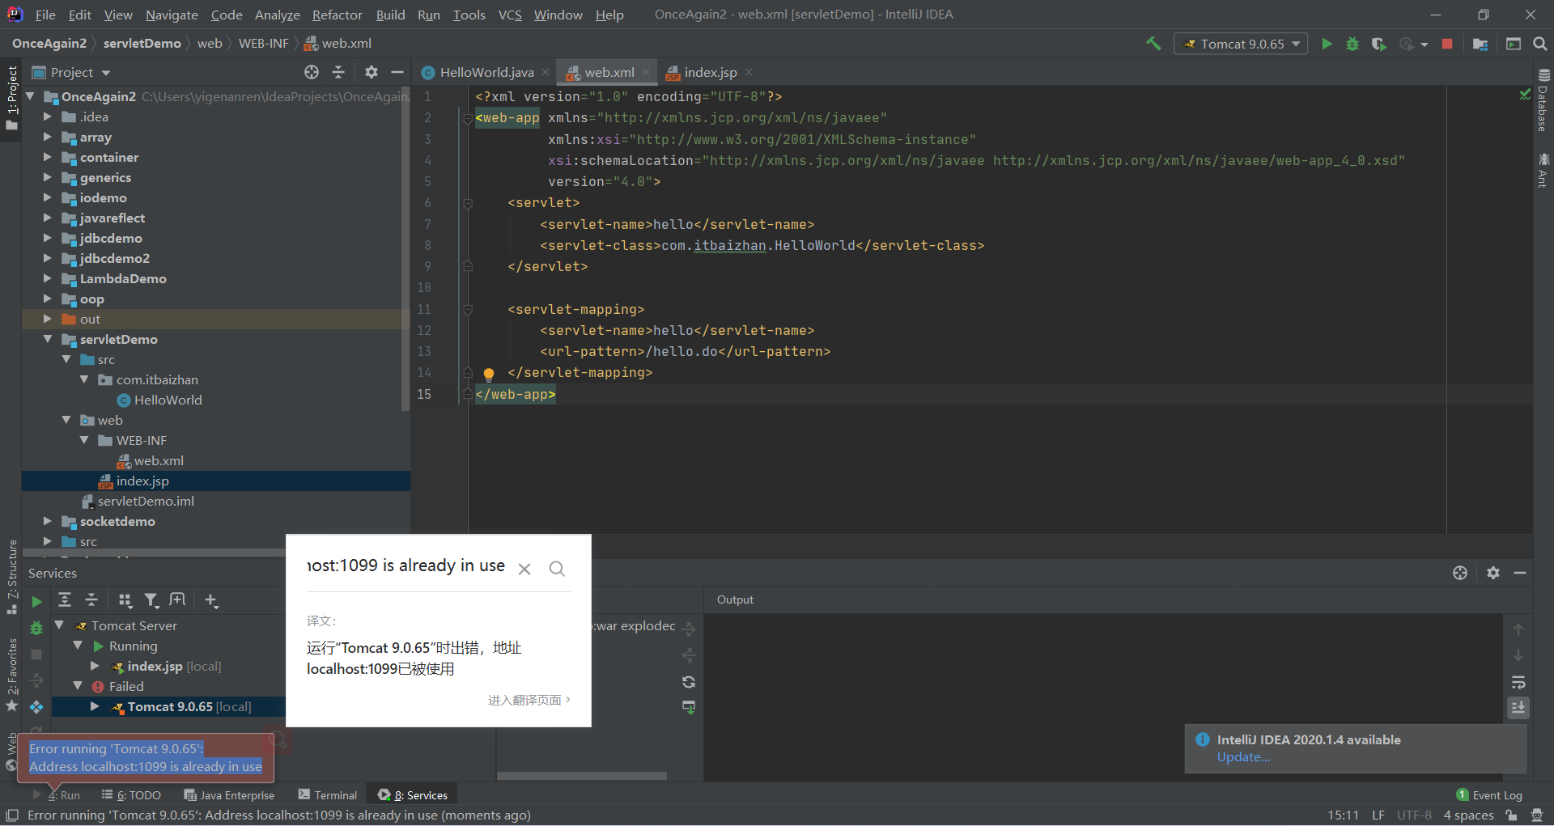Open Search Everywhere magnifier icon

coord(1540,44)
